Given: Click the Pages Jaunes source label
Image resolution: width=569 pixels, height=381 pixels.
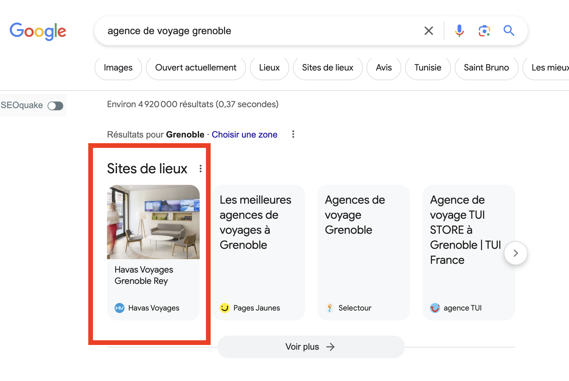Looking at the screenshot, I should [257, 308].
